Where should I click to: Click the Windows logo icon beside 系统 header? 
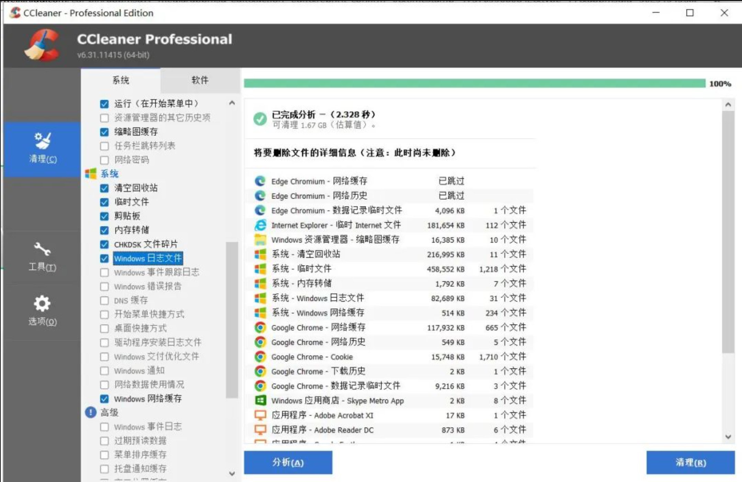pos(90,174)
